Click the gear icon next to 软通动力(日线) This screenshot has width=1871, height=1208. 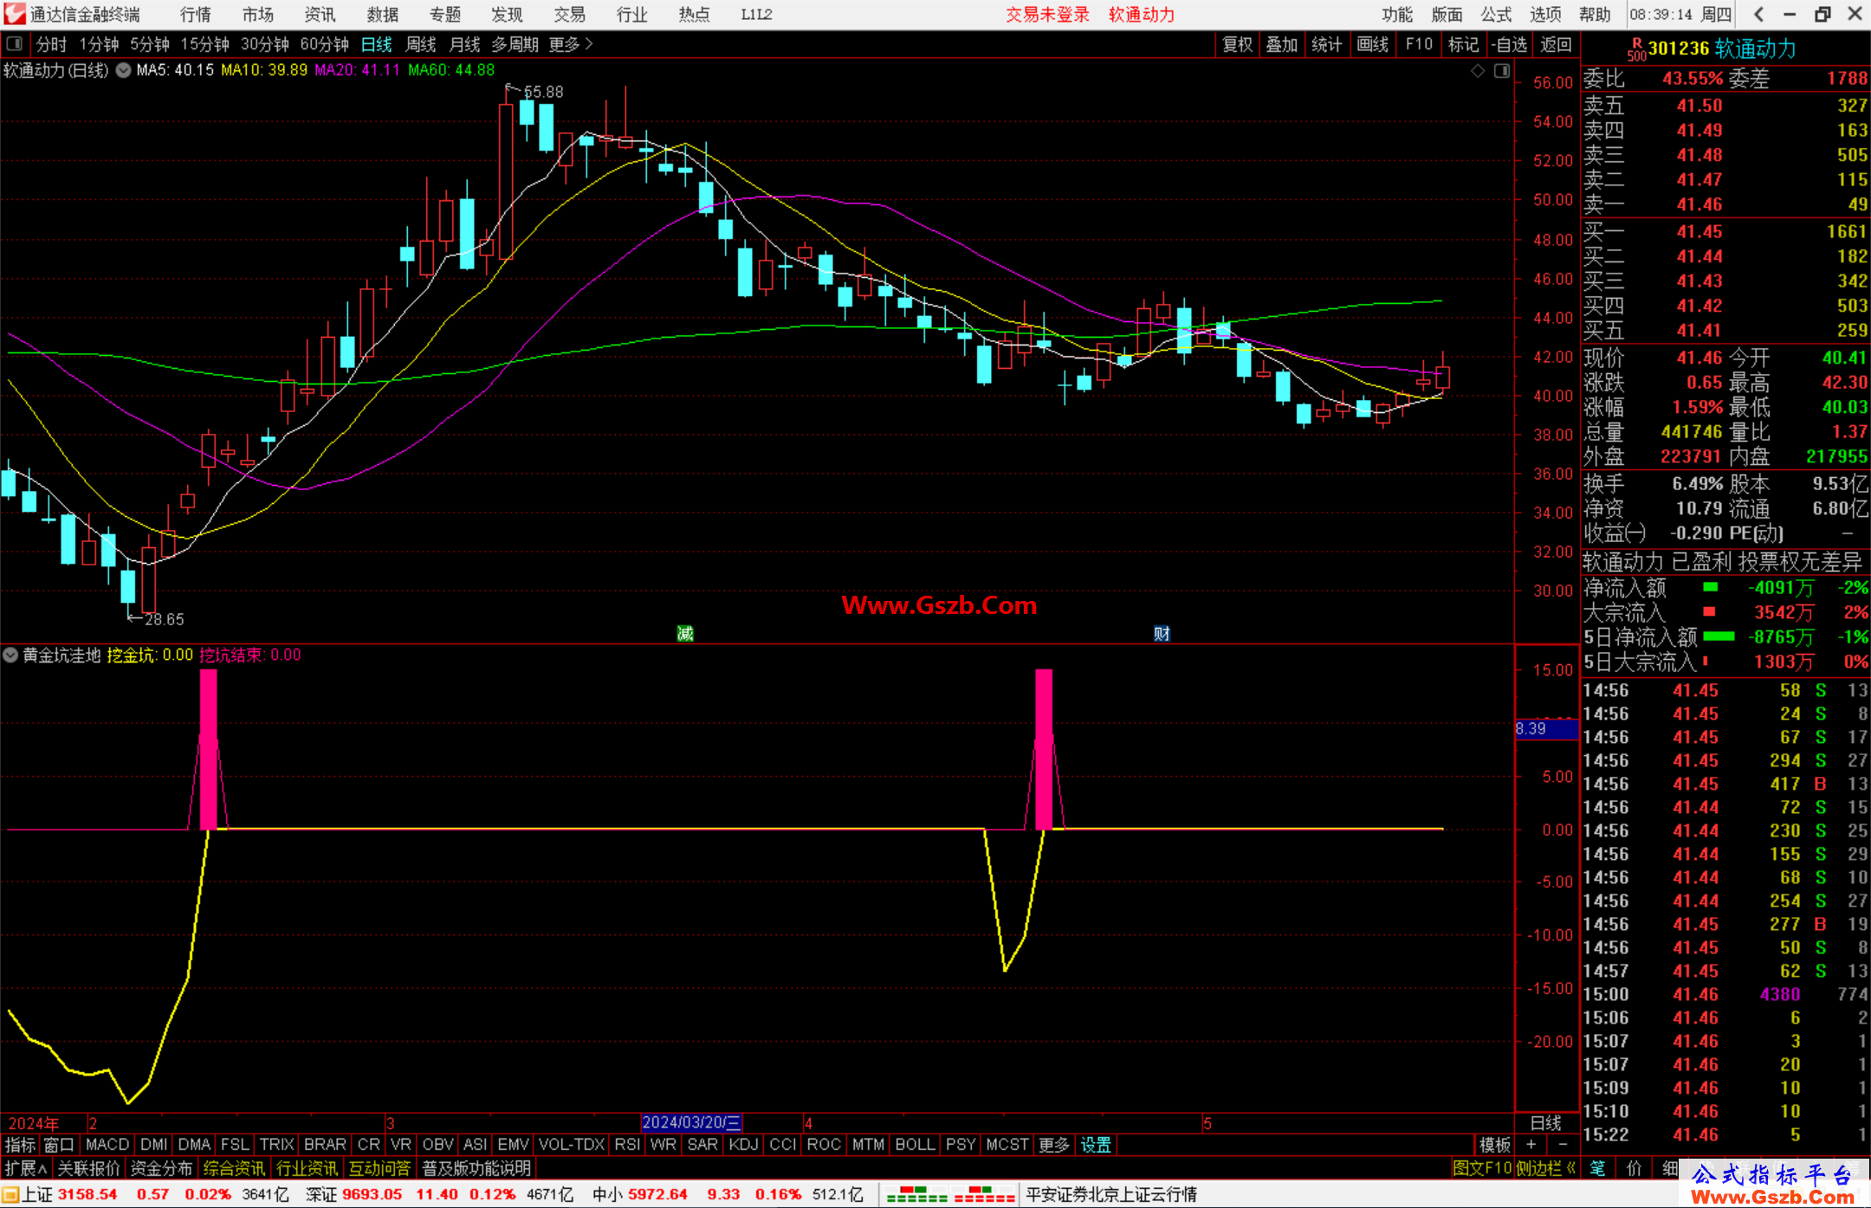123,70
